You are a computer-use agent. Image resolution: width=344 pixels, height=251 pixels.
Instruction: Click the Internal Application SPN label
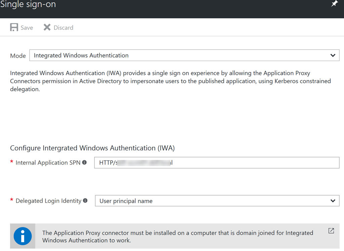[x=48, y=163]
